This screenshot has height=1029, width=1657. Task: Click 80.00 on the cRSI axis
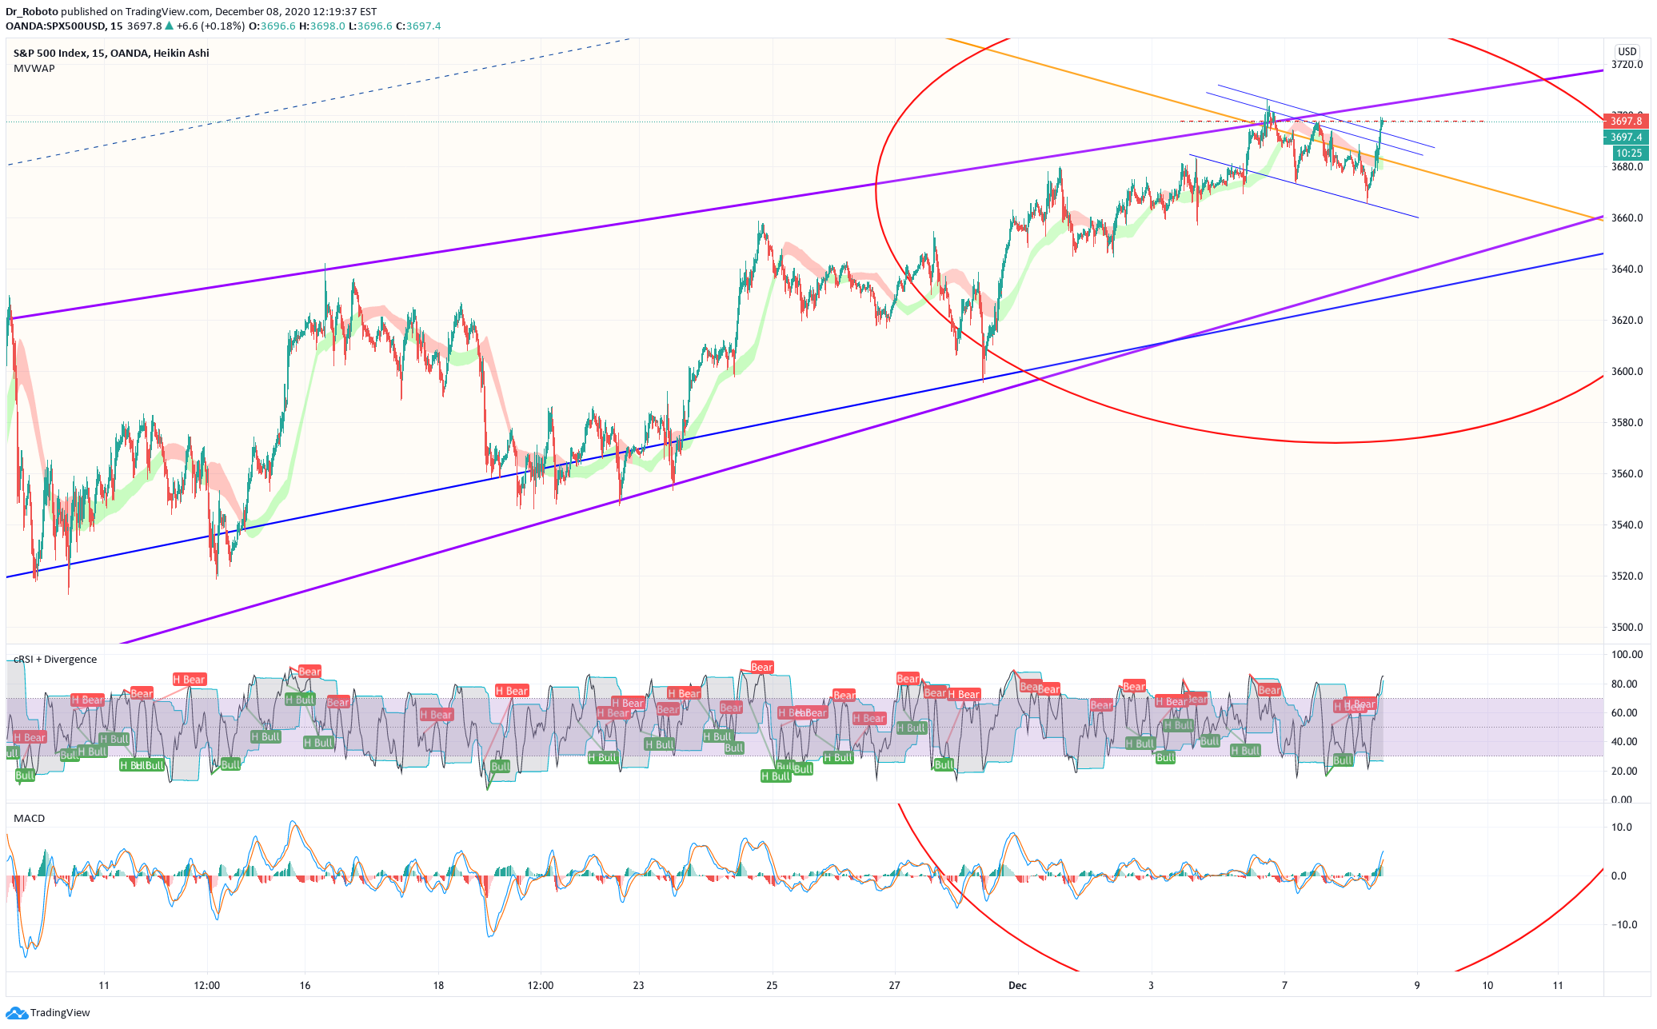click(1623, 684)
